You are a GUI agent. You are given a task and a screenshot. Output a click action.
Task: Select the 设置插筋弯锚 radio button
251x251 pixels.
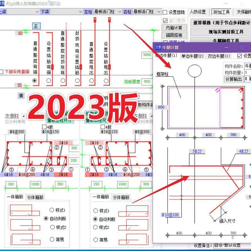coord(49,81)
